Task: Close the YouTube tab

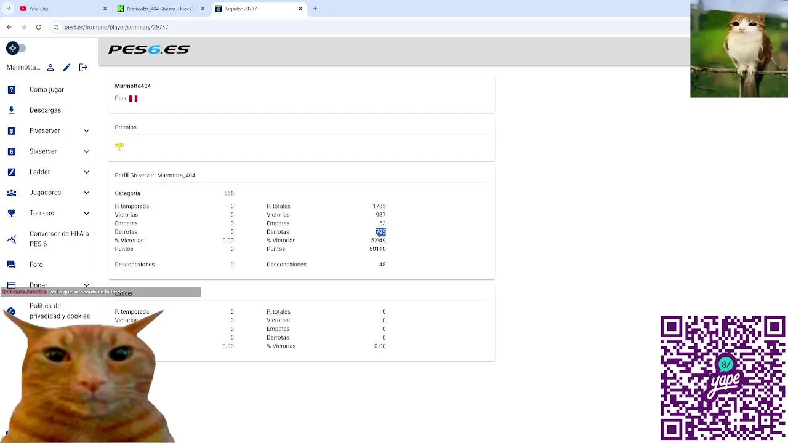Action: pos(105,9)
